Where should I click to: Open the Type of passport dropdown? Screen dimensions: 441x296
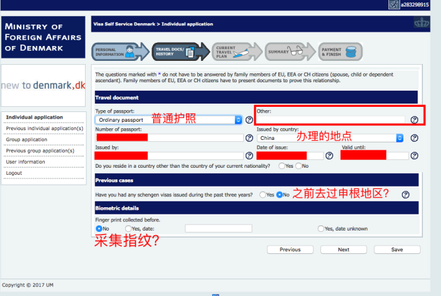coord(169,120)
